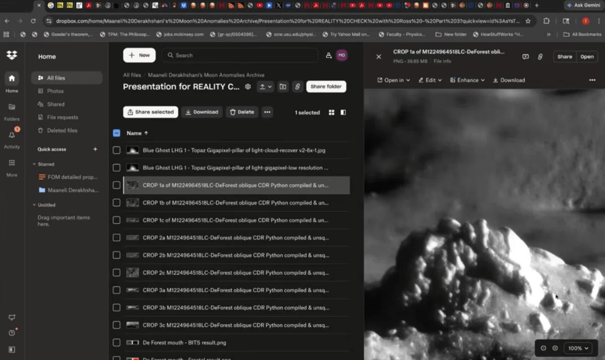The width and height of the screenshot is (605, 360).
Task: Close the file preview panel
Action: tap(379, 57)
